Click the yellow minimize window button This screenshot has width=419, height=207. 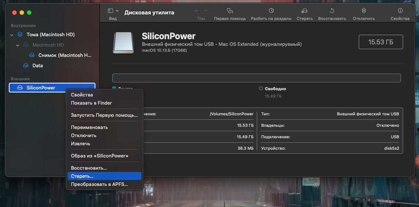click(x=22, y=13)
